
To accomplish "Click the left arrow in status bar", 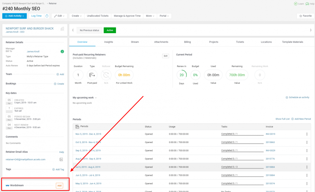I will pos(72,30).
